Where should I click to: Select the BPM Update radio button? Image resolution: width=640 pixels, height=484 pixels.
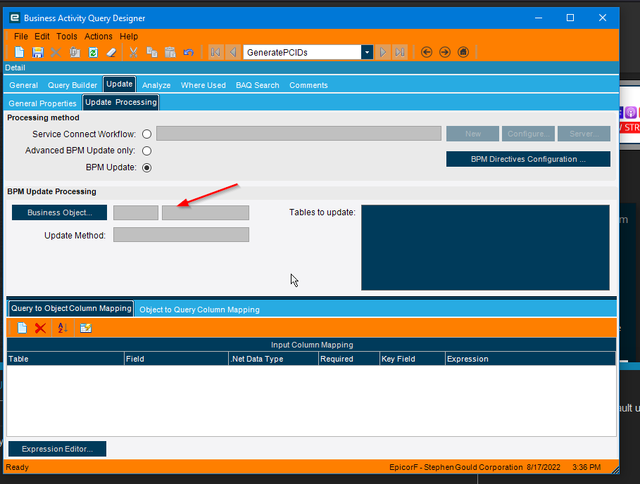146,167
